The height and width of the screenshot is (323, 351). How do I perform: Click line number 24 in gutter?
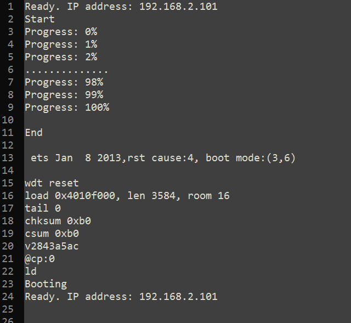point(8,297)
